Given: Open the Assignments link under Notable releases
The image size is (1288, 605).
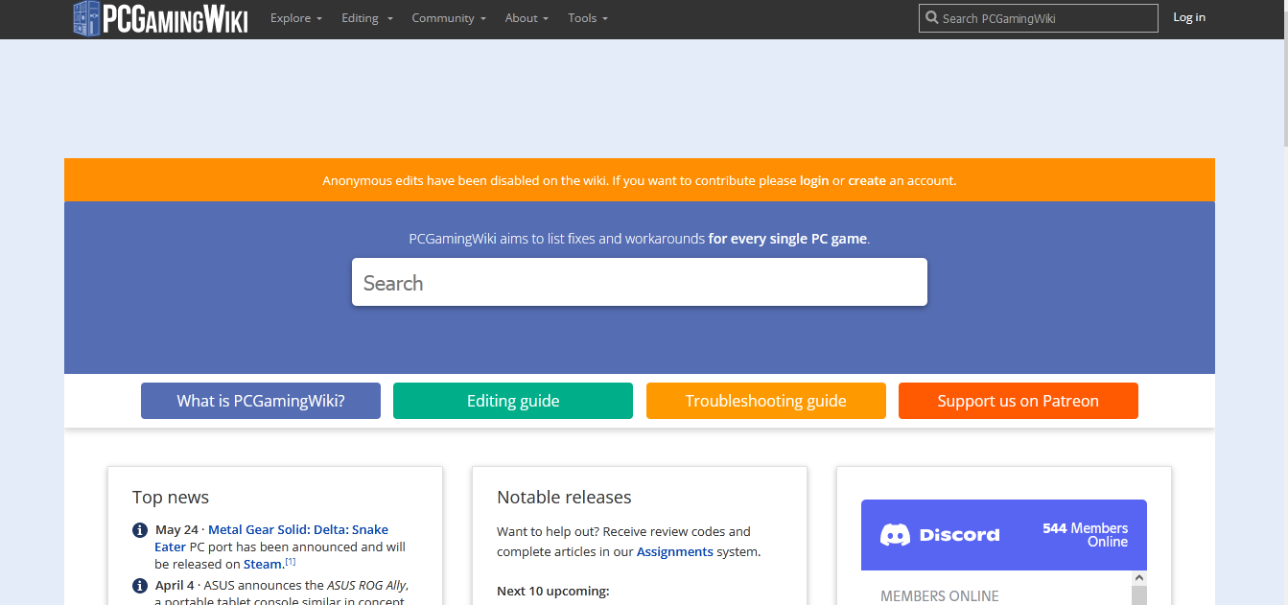Looking at the screenshot, I should coord(675,551).
